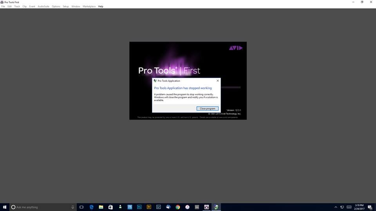Open the File menu
The width and height of the screenshot is (376, 211).
(x=3, y=7)
